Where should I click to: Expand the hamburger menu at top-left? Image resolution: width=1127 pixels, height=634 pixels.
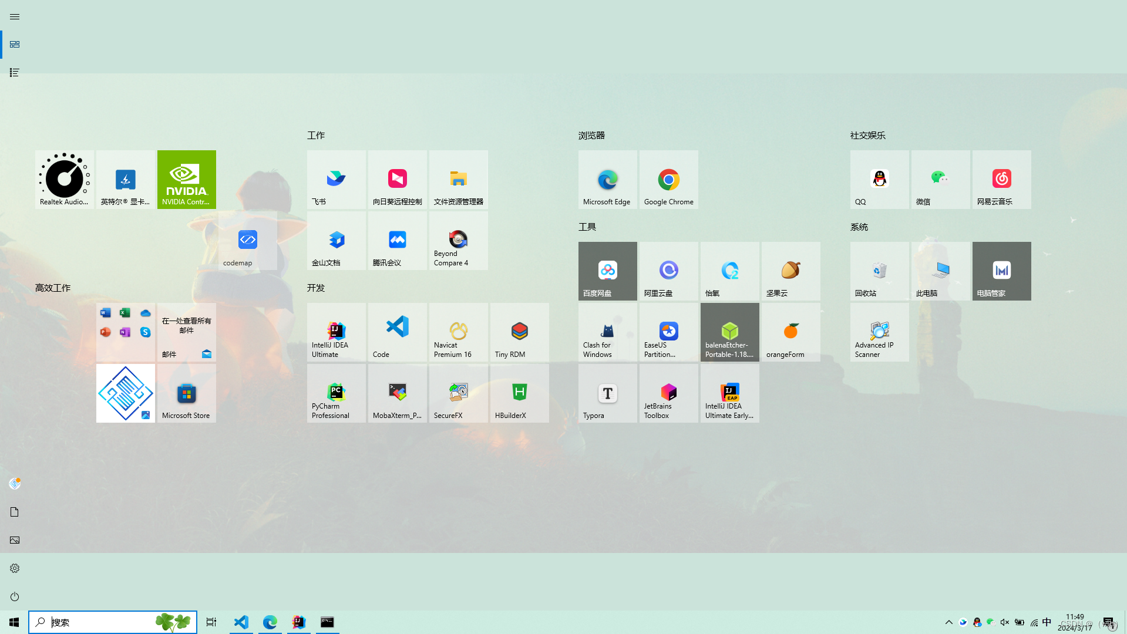15,17
